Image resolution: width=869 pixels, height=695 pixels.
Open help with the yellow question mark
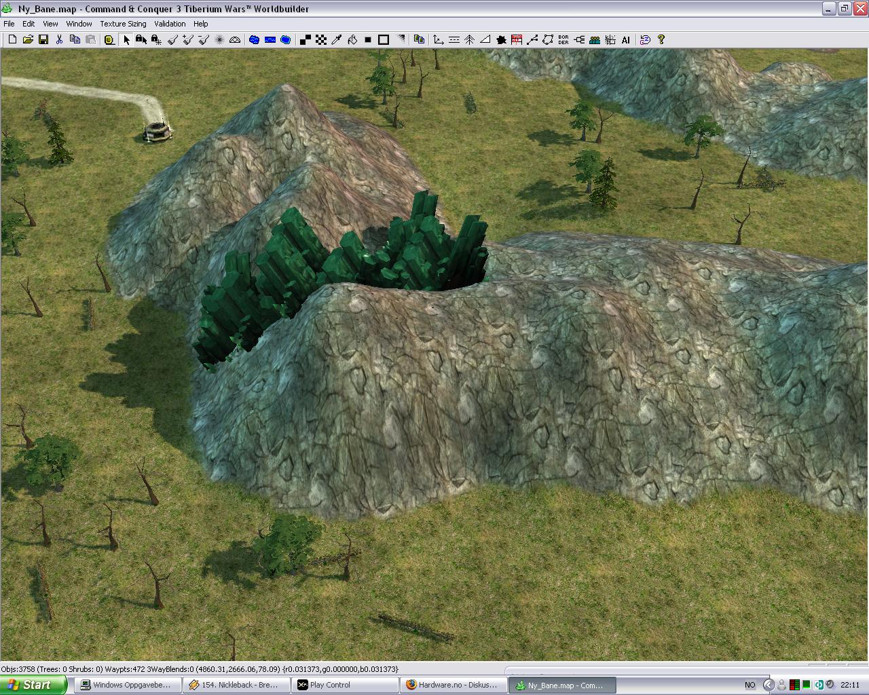coord(661,39)
